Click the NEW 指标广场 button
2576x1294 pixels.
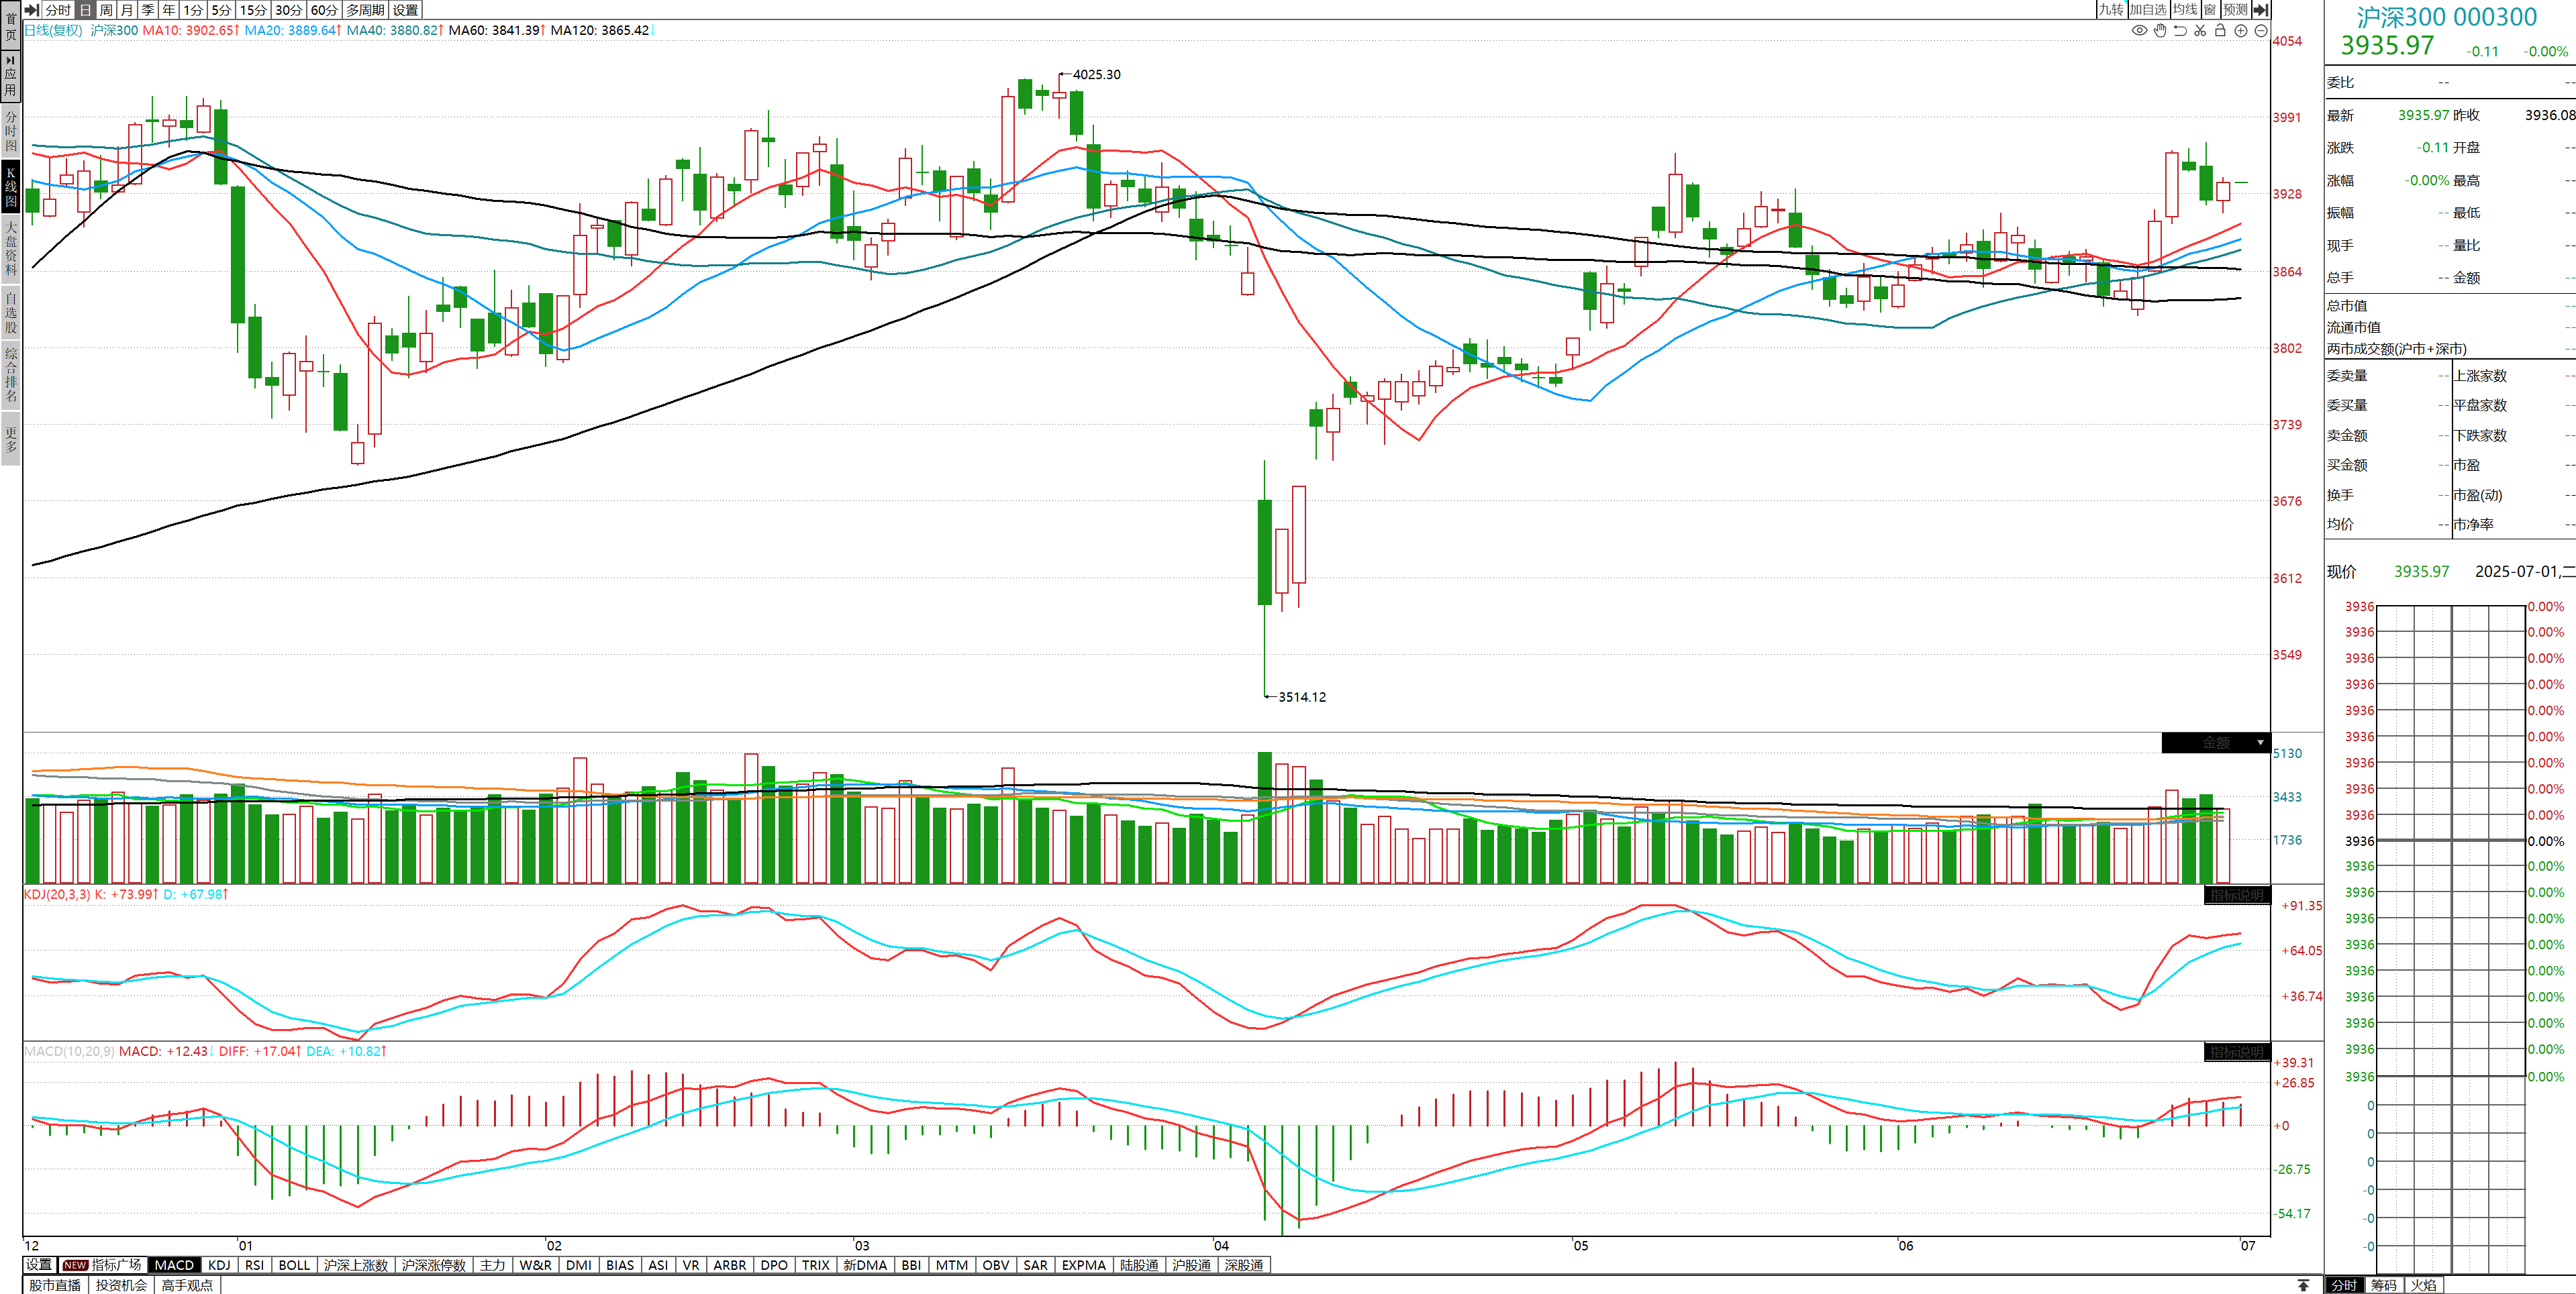pyautogui.click(x=102, y=1265)
